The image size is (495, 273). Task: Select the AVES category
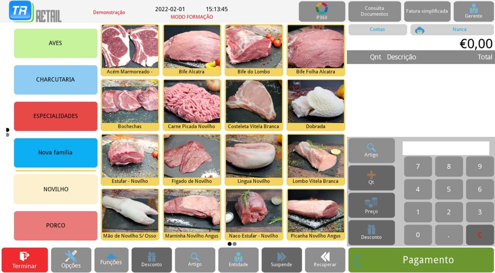coord(55,43)
